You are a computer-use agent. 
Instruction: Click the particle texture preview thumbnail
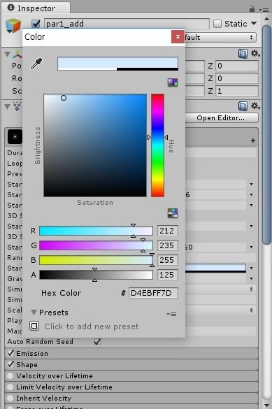15,136
